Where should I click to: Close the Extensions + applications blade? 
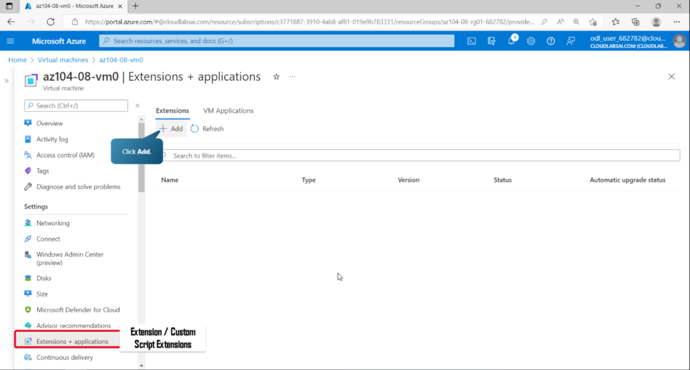point(672,77)
